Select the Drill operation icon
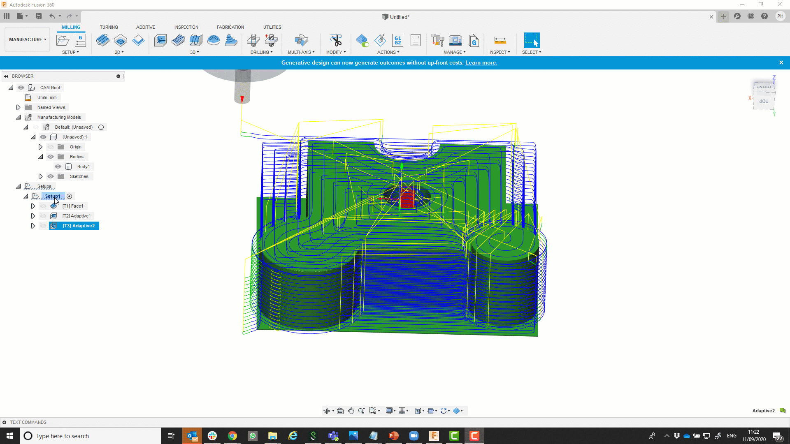 coord(253,40)
